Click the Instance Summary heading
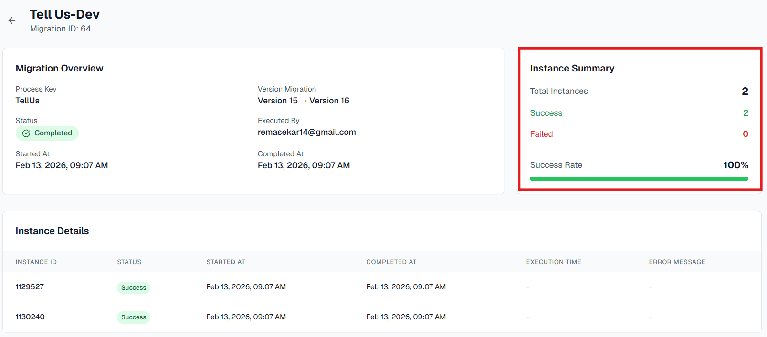 572,68
